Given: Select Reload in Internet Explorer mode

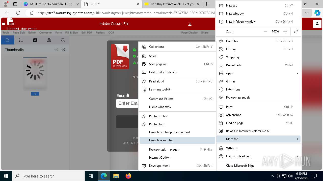Looking at the screenshot, I should point(259,131).
